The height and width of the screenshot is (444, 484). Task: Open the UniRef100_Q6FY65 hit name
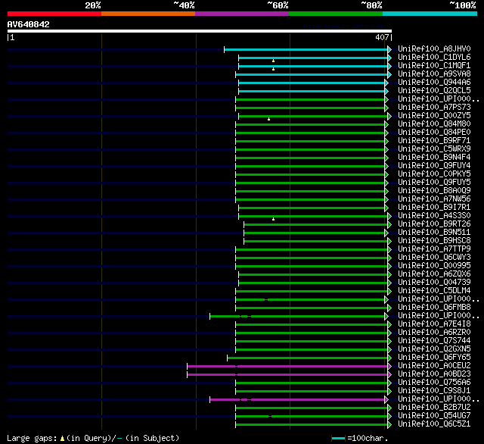click(434, 358)
